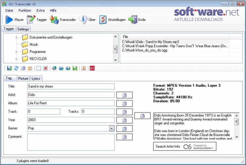Select the Frank Popp Ensemble file row
The width and height of the screenshot is (246, 165).
[x=176, y=46]
